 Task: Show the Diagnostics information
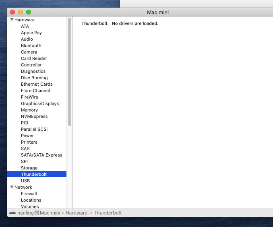[x=33, y=71]
